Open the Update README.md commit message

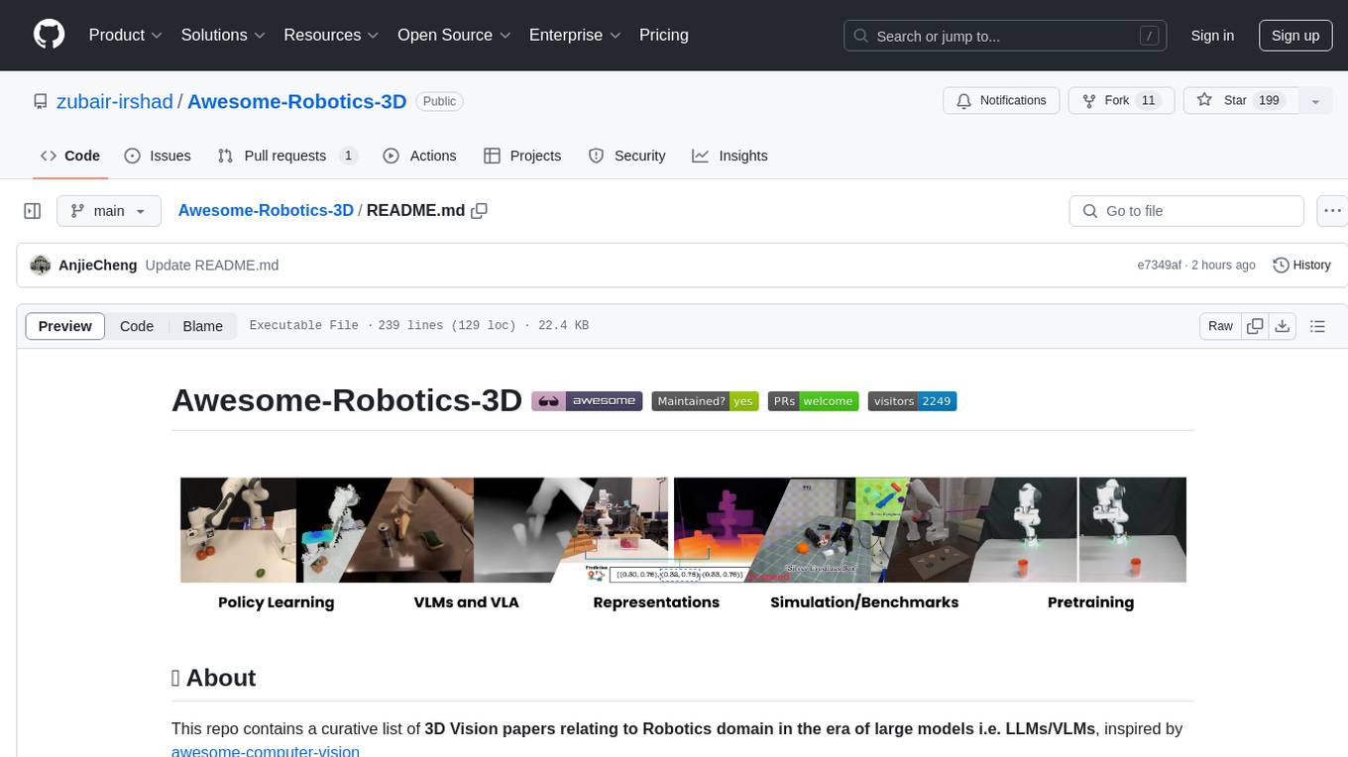point(212,265)
